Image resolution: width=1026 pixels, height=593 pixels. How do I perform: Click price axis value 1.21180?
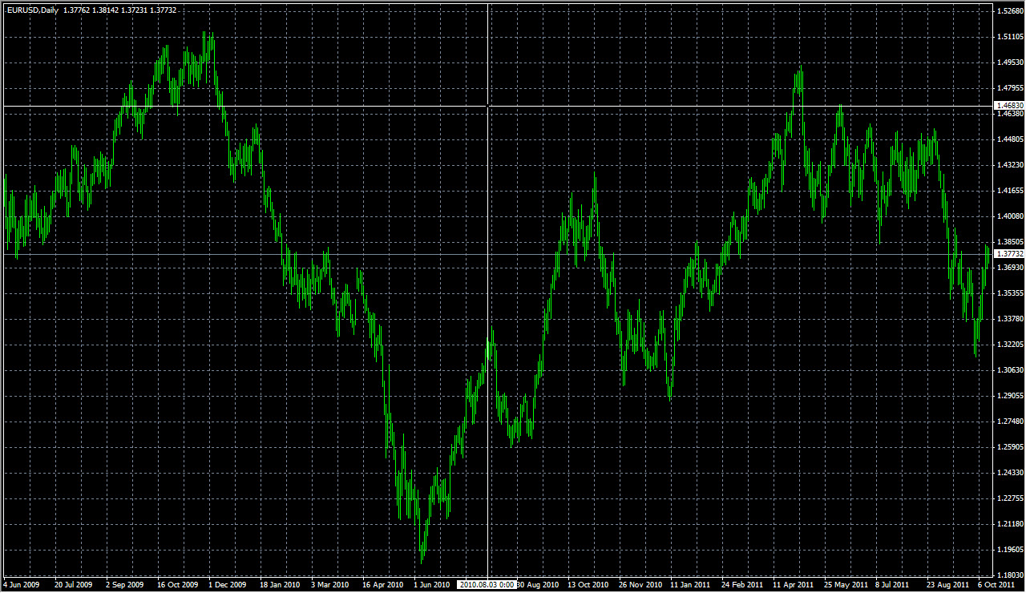[x=1010, y=524]
